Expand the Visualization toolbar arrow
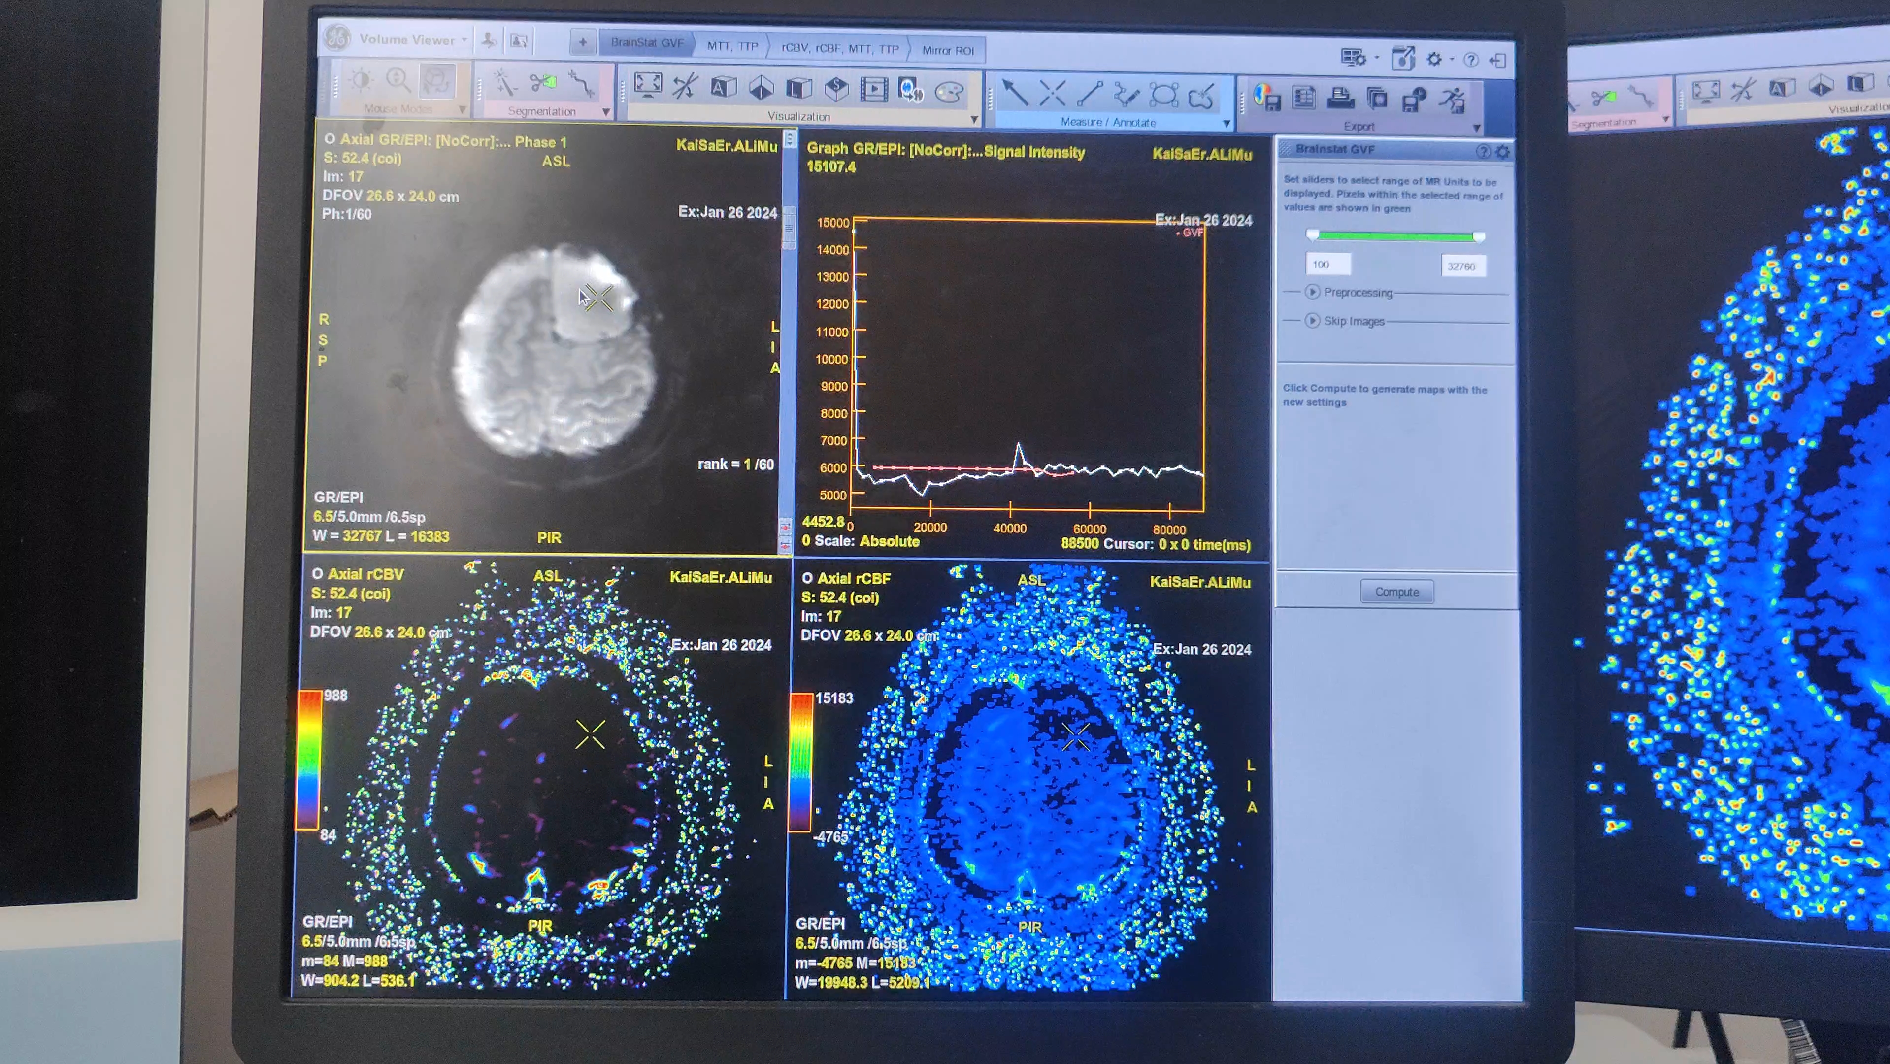The image size is (1890, 1064). point(974,119)
